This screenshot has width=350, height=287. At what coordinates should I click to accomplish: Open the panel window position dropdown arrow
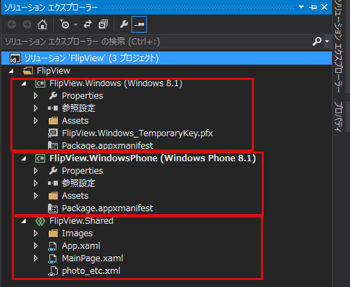(x=301, y=7)
